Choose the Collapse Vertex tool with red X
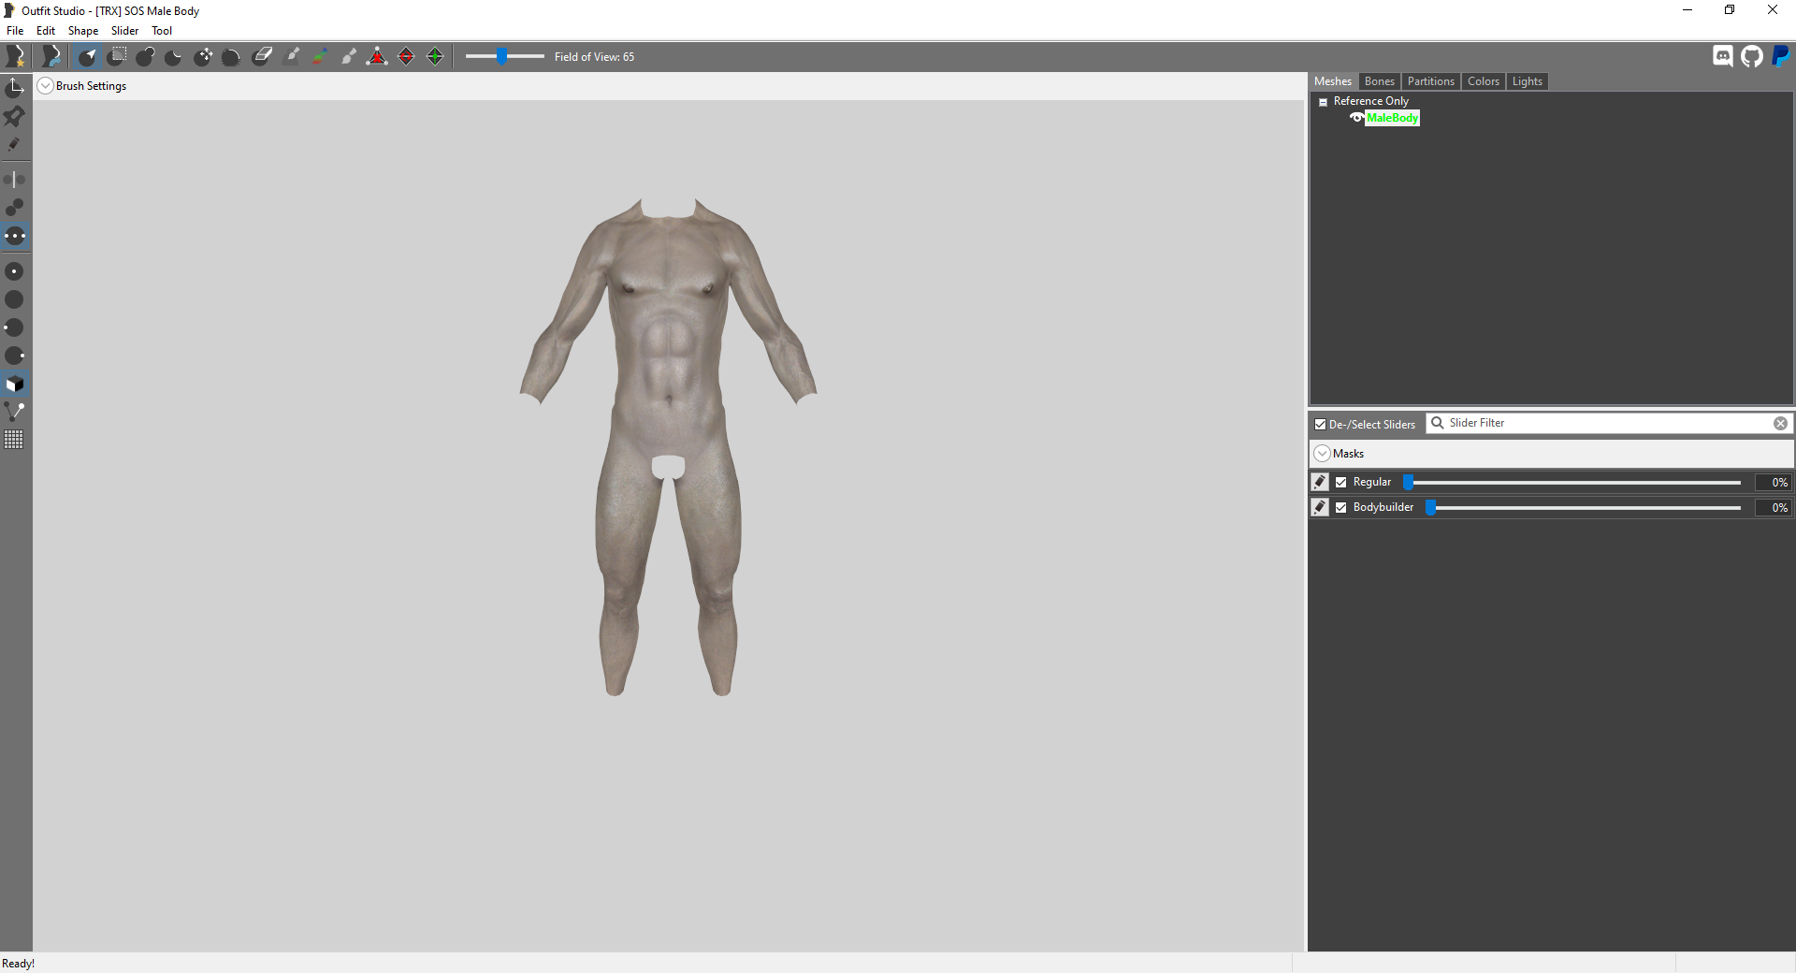The height and width of the screenshot is (973, 1796). tap(377, 57)
